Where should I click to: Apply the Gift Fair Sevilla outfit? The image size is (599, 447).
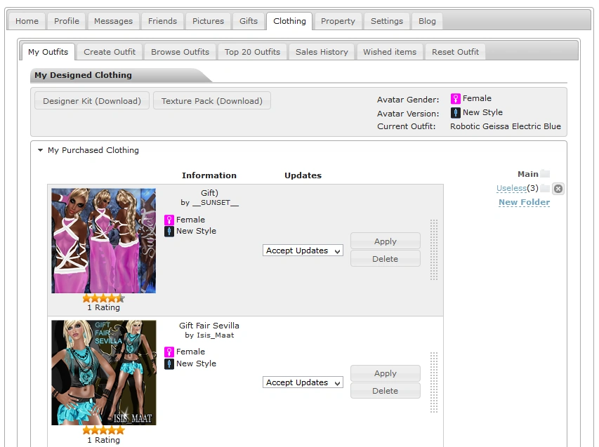385,373
